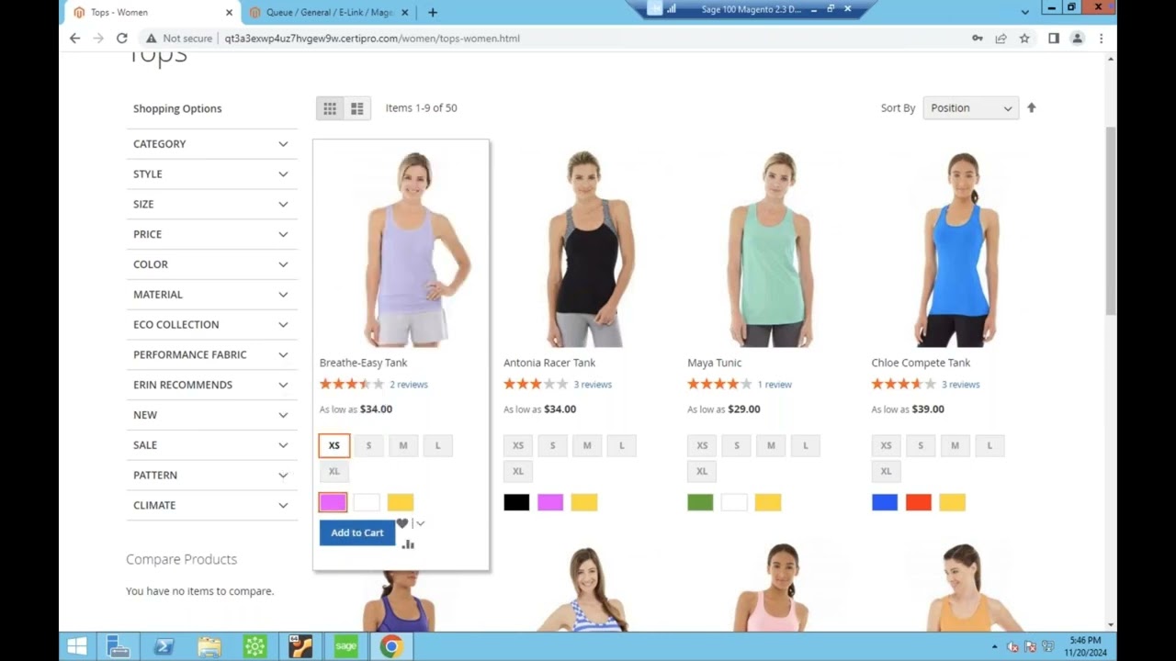1176x661 pixels.
Task: Click the page vertical scrollbar thumb
Action: tap(1111, 220)
